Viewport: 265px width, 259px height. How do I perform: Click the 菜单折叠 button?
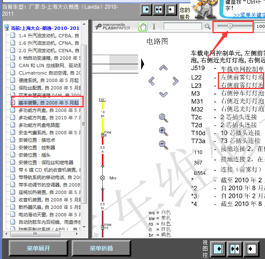point(101,248)
